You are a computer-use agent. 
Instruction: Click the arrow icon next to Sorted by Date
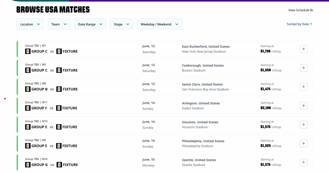311,24
